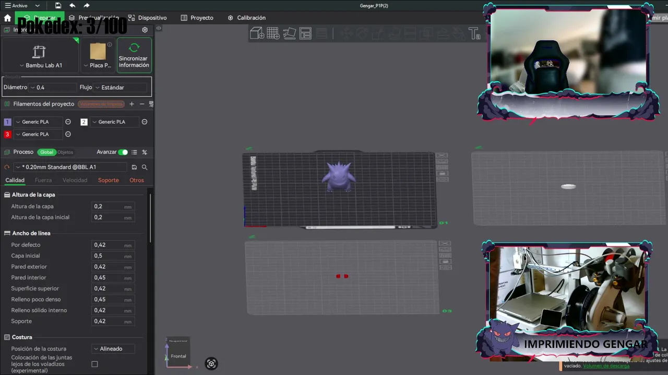Click the process settings list icon
The width and height of the screenshot is (668, 375).
point(134,152)
